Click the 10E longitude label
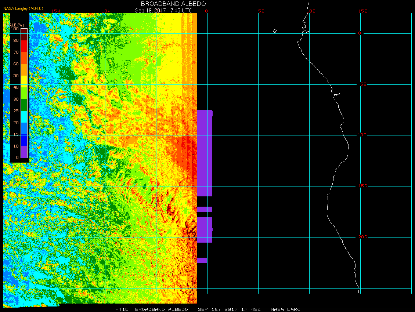The width and height of the screenshot is (415, 312). (x=311, y=11)
